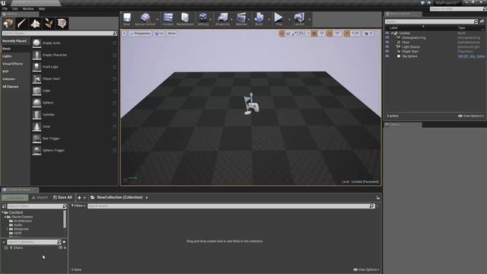Open the Filters dropdown in Content Browser

78,205
